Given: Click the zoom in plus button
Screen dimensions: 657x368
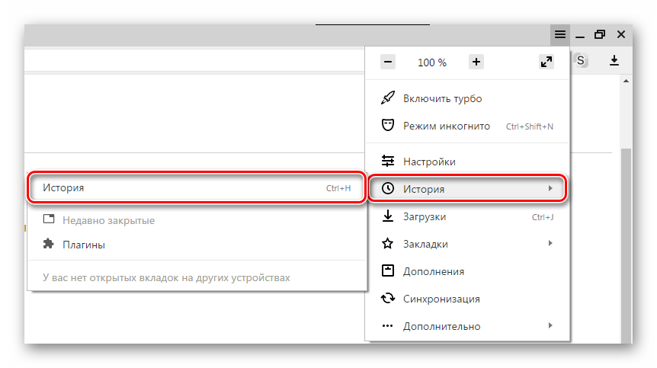Looking at the screenshot, I should click(x=476, y=62).
